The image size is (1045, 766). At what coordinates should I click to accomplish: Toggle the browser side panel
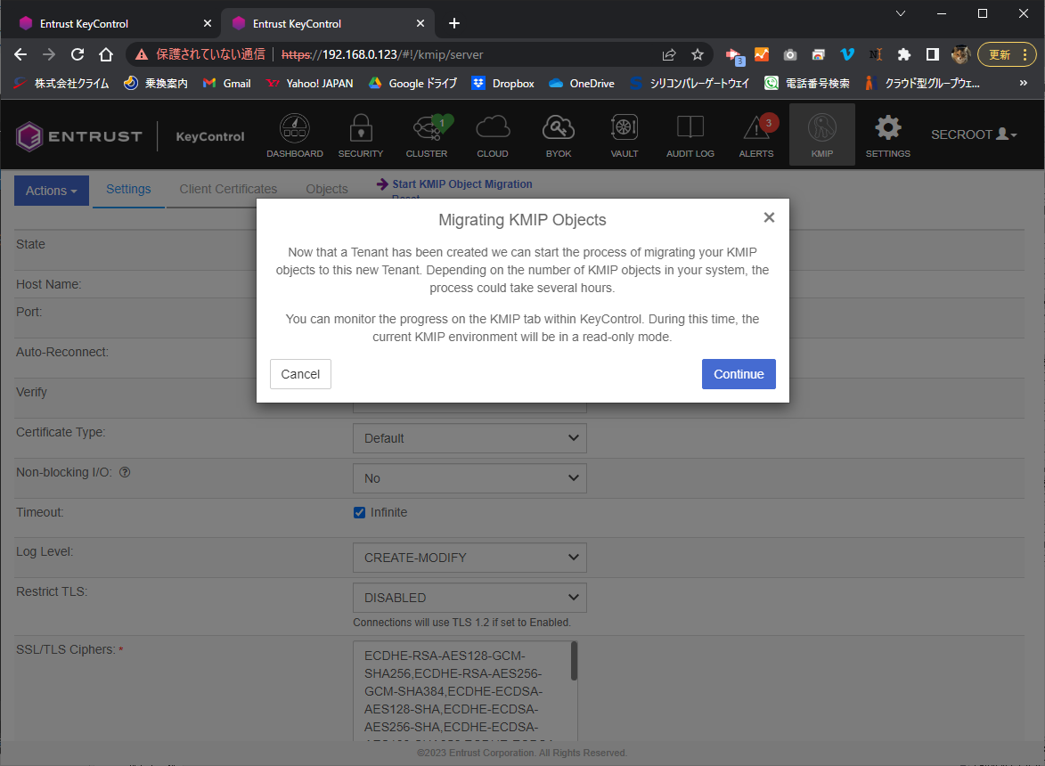point(933,54)
